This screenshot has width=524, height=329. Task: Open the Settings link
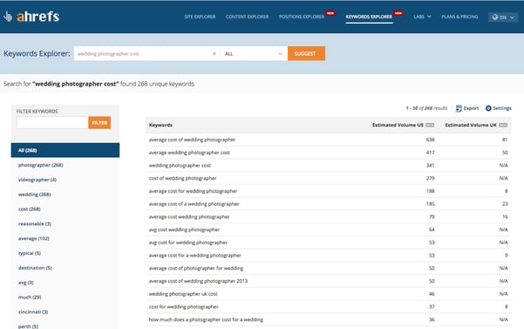coord(502,108)
